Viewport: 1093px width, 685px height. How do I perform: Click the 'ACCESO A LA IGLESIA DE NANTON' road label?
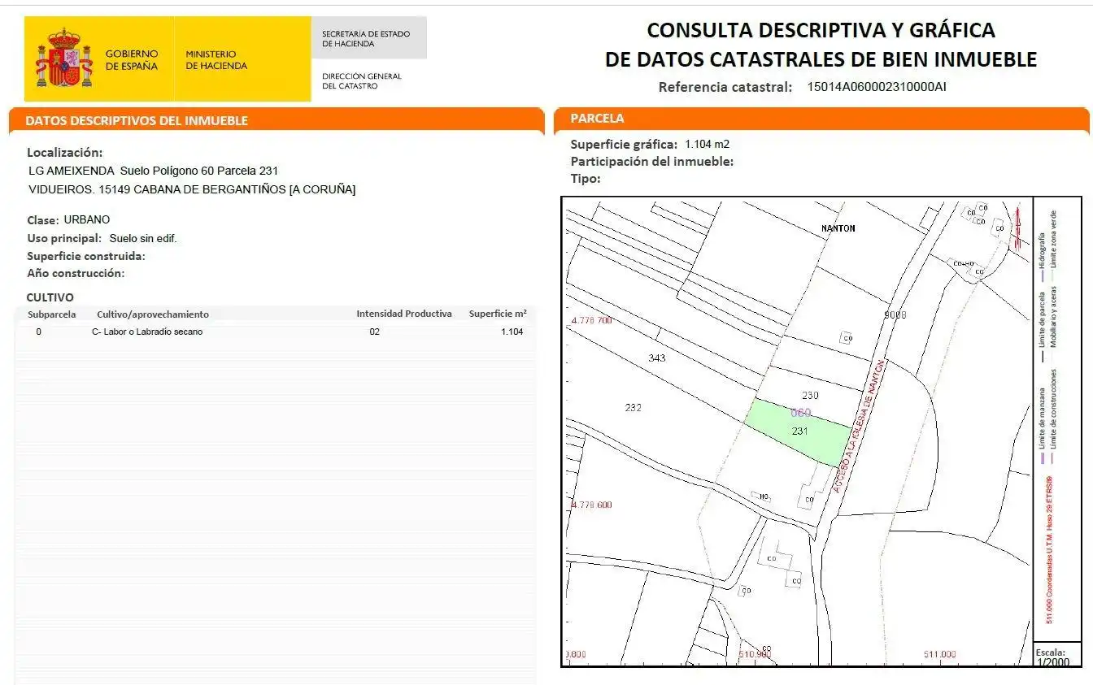click(858, 427)
